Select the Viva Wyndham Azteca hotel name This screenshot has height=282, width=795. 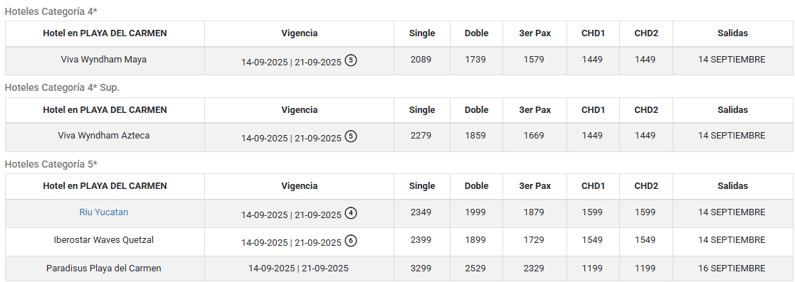(x=104, y=135)
